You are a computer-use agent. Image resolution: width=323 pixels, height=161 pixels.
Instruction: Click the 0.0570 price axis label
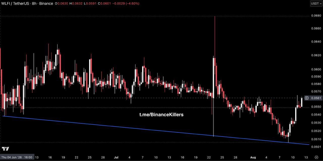[x=316, y=91]
